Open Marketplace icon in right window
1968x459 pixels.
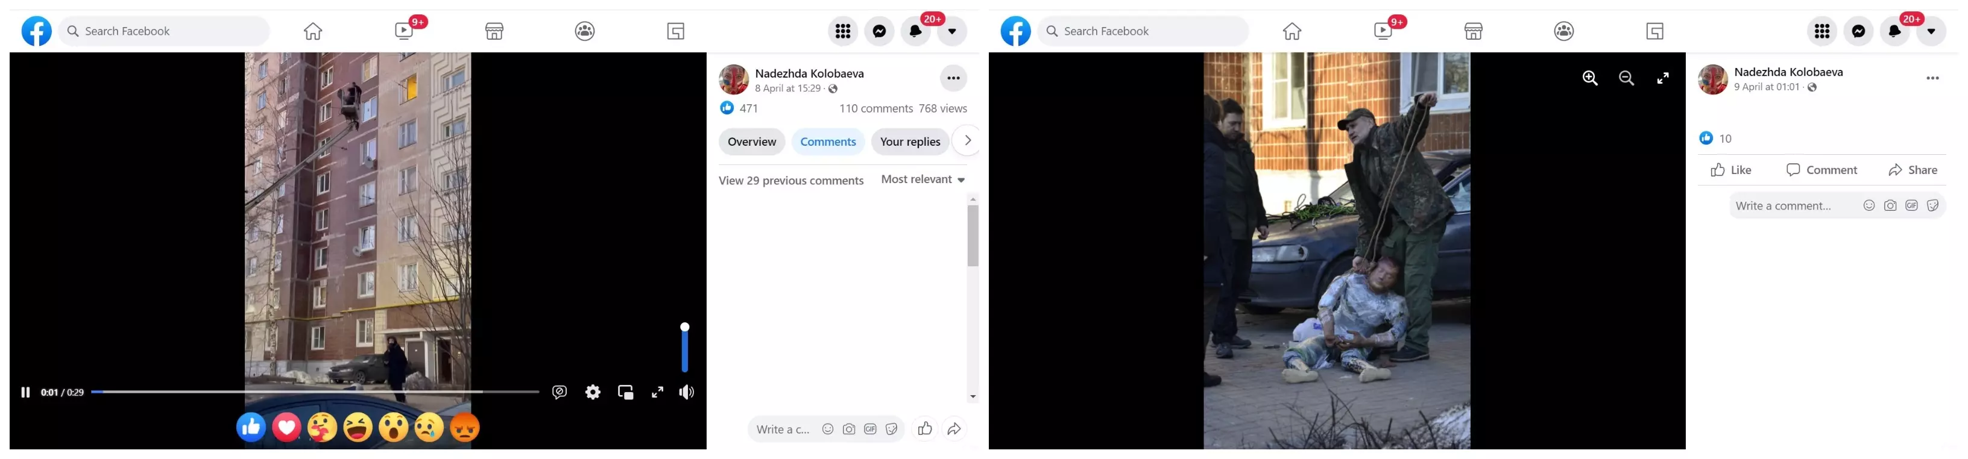tap(1473, 31)
